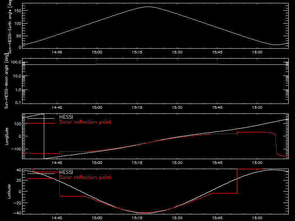Select the -20 tick on Latitude axis
The height and width of the screenshot is (221, 295).
17,203
